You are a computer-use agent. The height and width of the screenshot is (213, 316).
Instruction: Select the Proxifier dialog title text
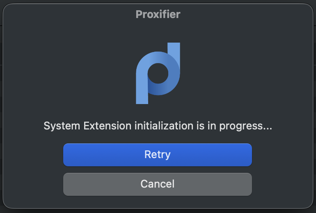(158, 14)
